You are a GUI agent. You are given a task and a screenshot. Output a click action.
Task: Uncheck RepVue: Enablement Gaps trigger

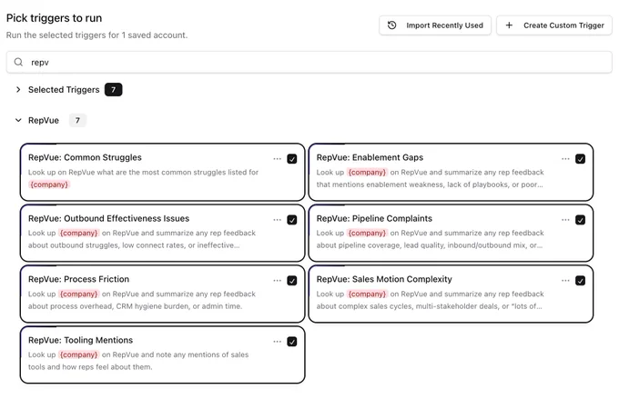coord(581,159)
